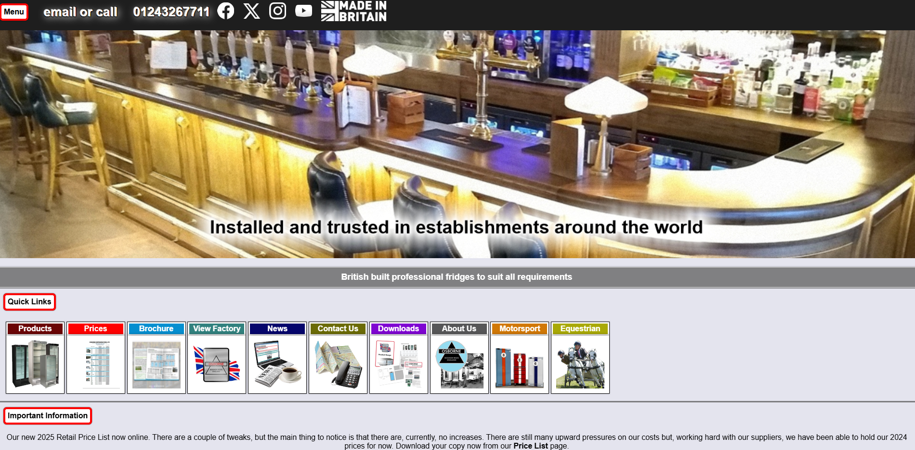Open the Motorsport fridges tile
Viewport: 915px width, 450px height.
tap(520, 363)
